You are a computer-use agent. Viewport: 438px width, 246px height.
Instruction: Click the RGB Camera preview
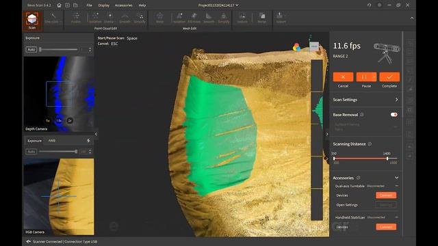click(59, 197)
